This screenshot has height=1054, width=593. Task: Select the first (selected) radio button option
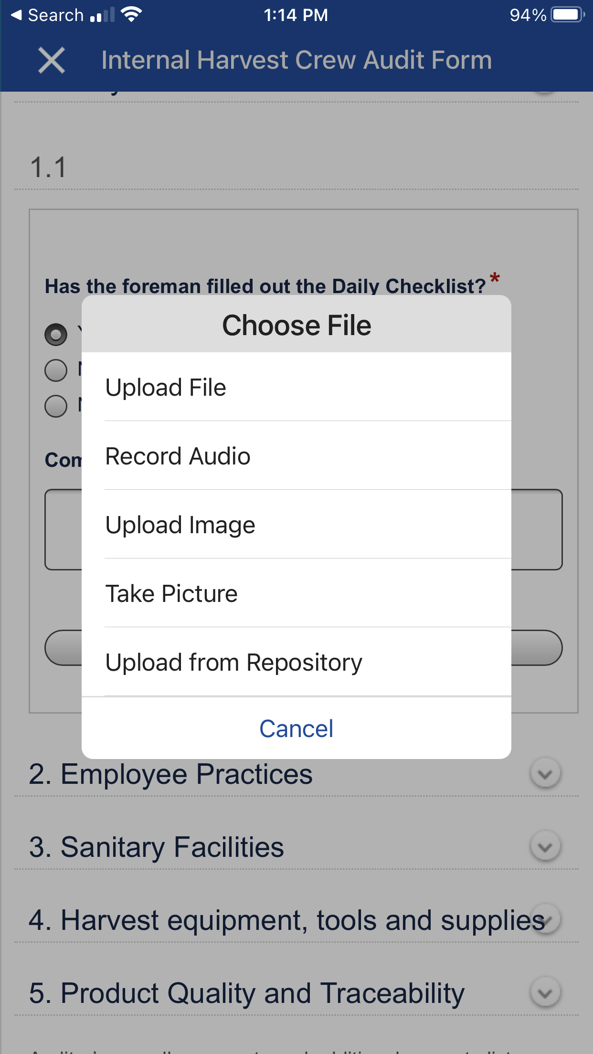click(x=56, y=335)
